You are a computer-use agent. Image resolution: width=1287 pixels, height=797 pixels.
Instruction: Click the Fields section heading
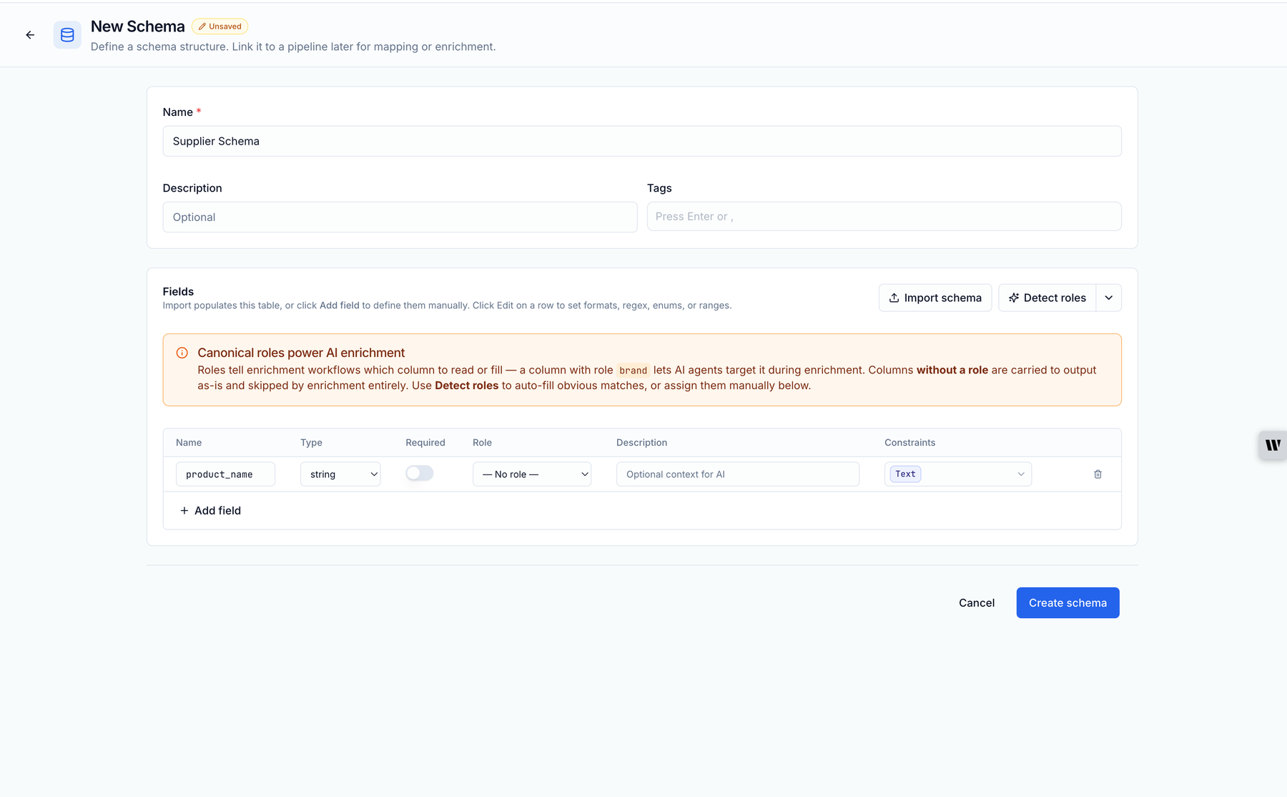point(178,291)
